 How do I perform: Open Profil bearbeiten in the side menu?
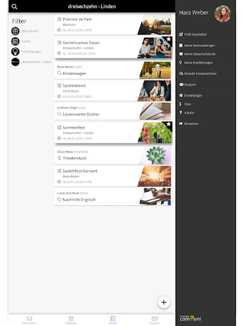[x=193, y=34]
